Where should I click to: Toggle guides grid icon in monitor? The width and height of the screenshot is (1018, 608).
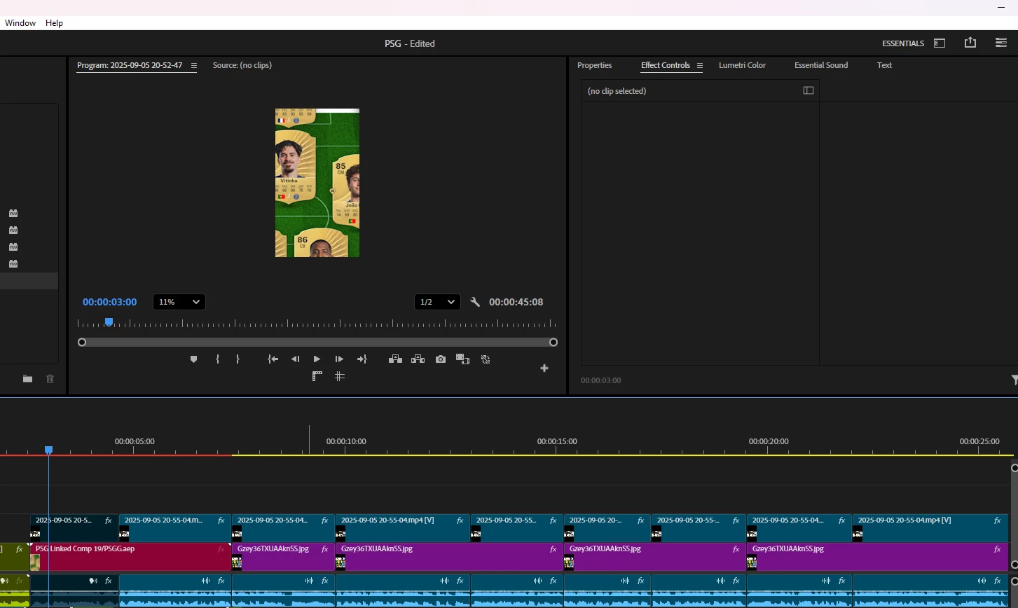tap(339, 376)
